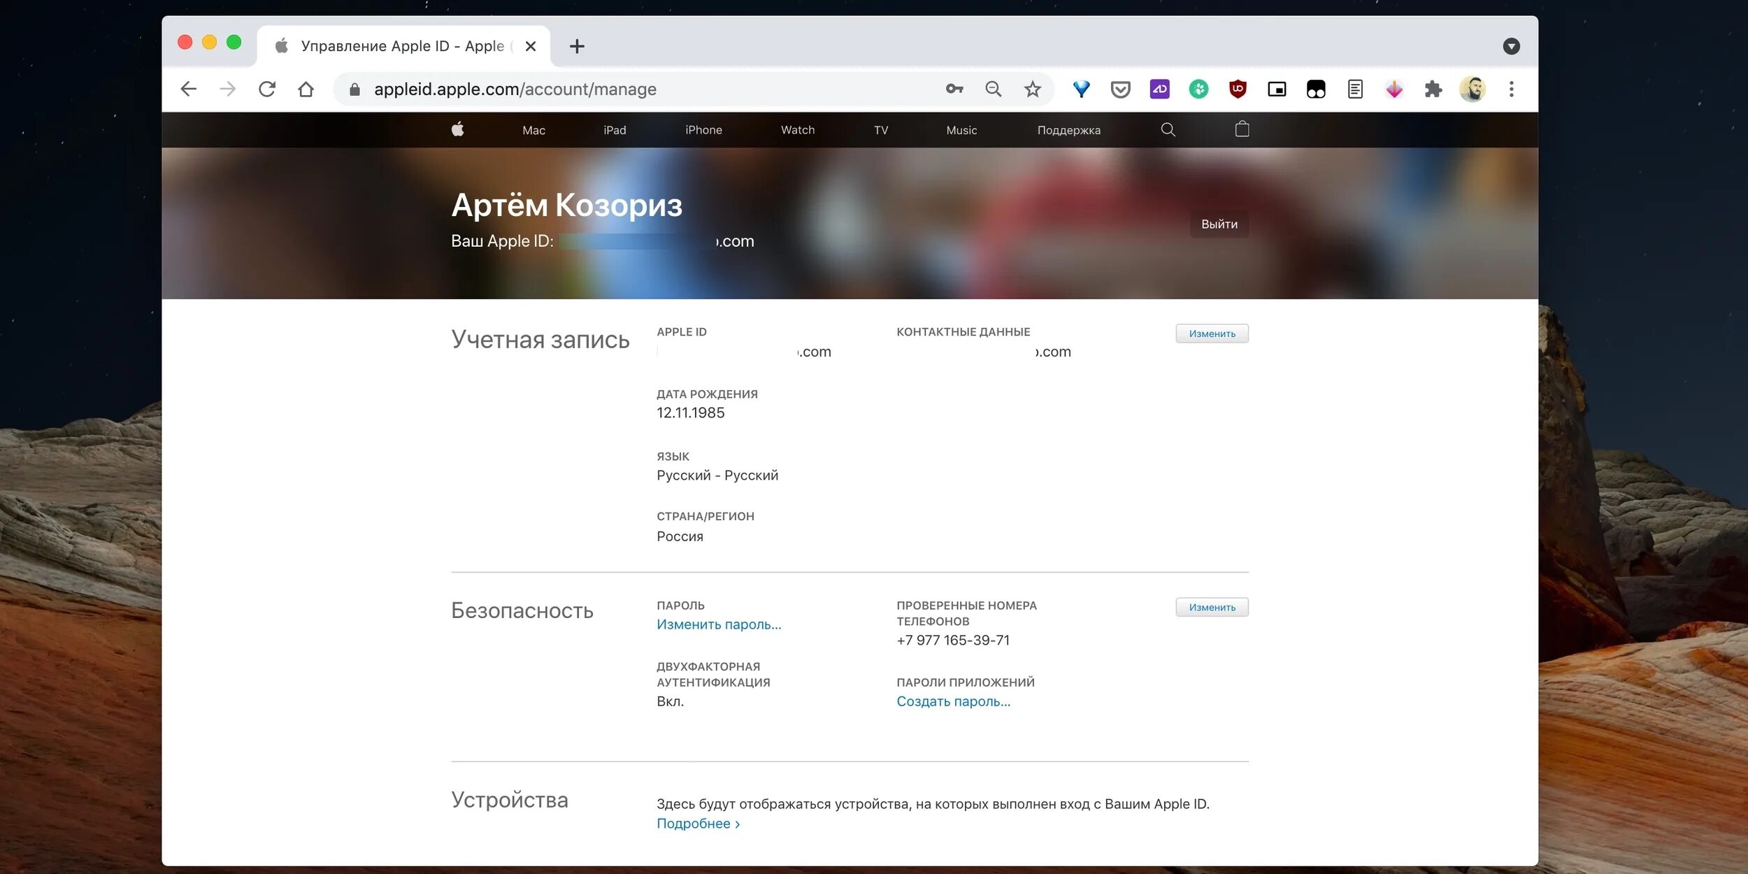This screenshot has width=1748, height=874.
Task: Open the Pocket extension icon
Action: [1120, 89]
